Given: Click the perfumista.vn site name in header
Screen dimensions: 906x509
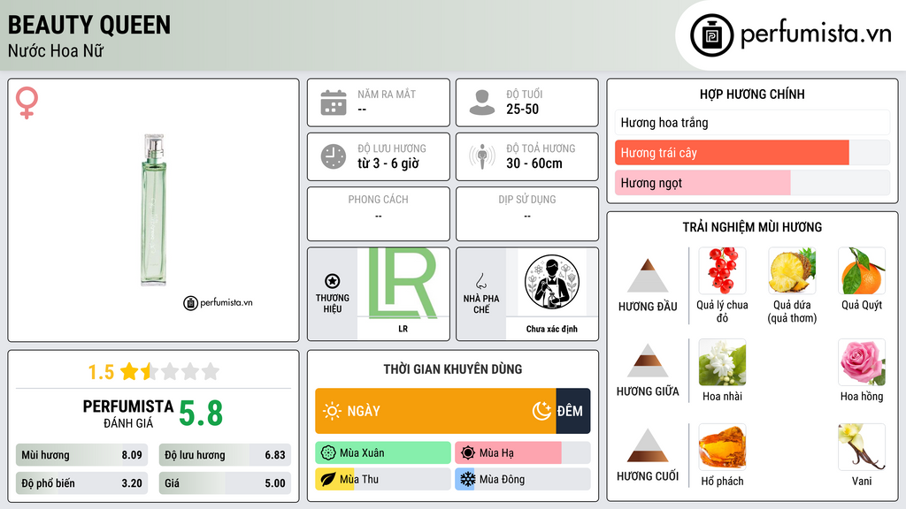Looking at the screenshot, I should pyautogui.click(x=816, y=34).
